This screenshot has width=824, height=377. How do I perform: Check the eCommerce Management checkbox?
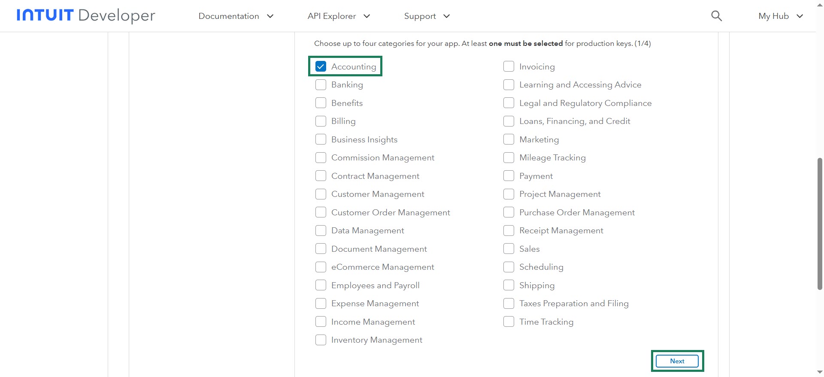point(321,267)
